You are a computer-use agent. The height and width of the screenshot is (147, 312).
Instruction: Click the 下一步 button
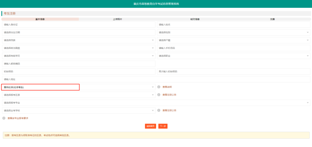(x=163, y=126)
